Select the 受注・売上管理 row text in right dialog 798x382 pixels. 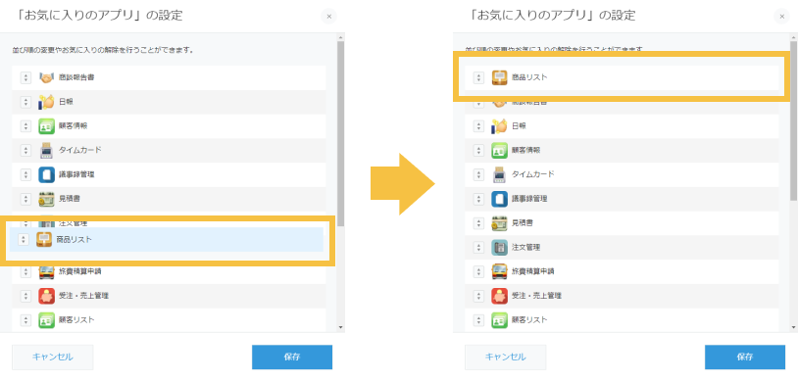(x=536, y=296)
